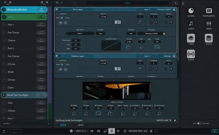Image resolution: width=219 pixels, height=135 pixels.
Task: Click the velocity curve graph
Action: [111, 45]
